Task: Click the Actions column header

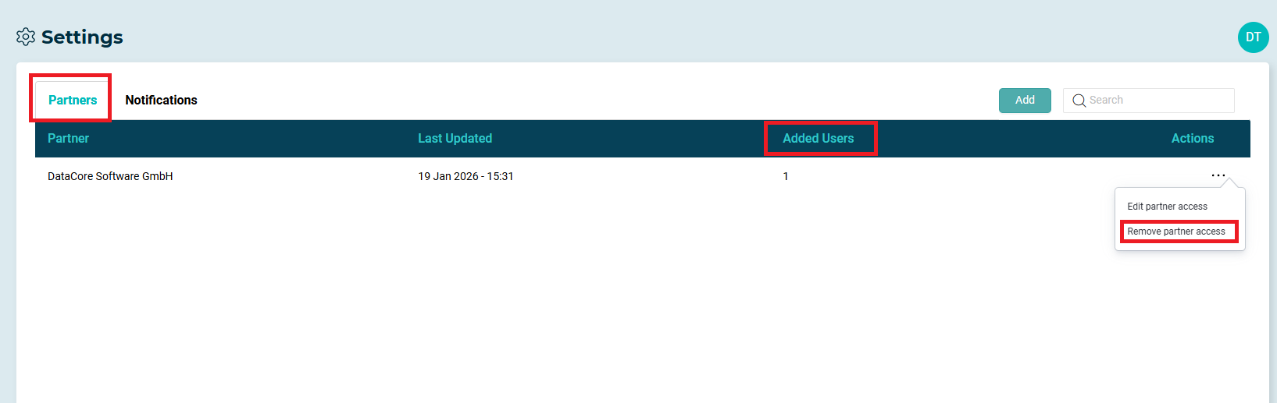Action: 1192,138
